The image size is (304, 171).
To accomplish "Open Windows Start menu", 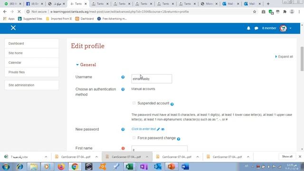I will point(6,167).
